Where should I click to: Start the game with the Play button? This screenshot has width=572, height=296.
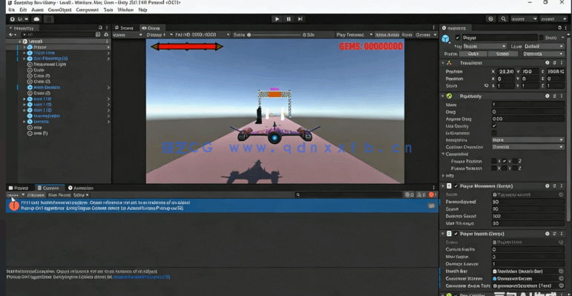point(277,19)
